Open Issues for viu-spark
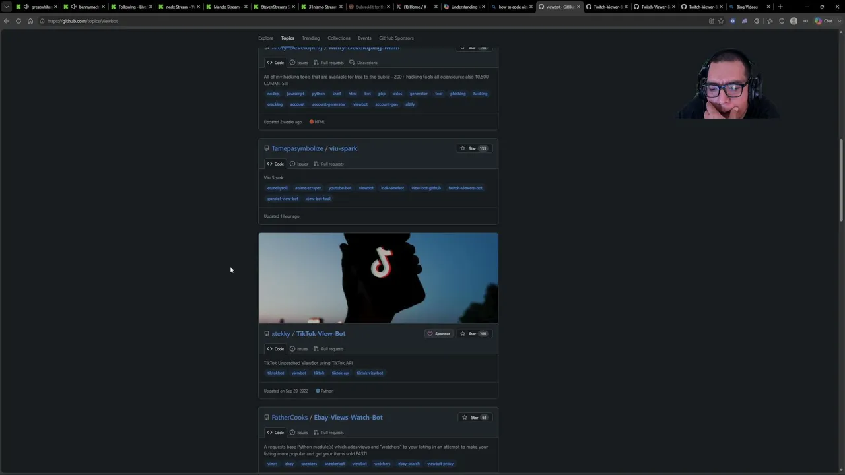The width and height of the screenshot is (845, 475). point(298,164)
